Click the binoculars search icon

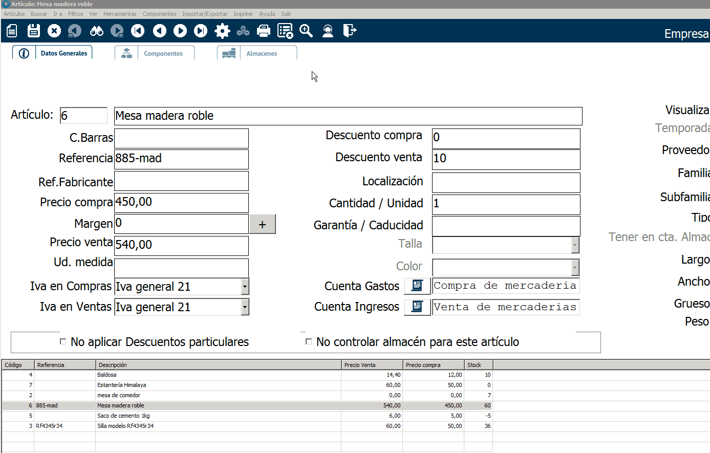[96, 31]
